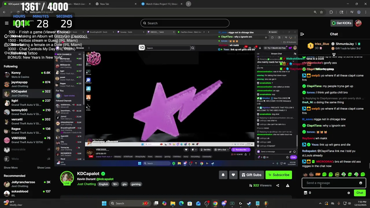Expand the chat leaderboard panel
The height and width of the screenshot is (208, 370).
[x=334, y=54]
